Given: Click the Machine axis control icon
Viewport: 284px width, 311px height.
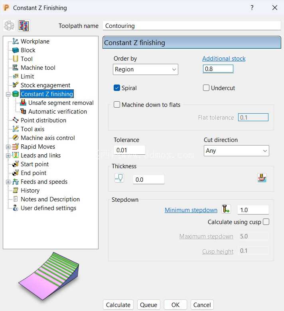Looking at the screenshot, I should (x=16, y=138).
